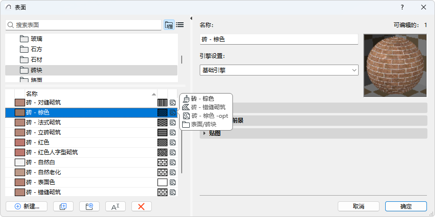Click color swatch of 砖 - 红色
Viewport: 435px width, 217px height.
[20, 142]
